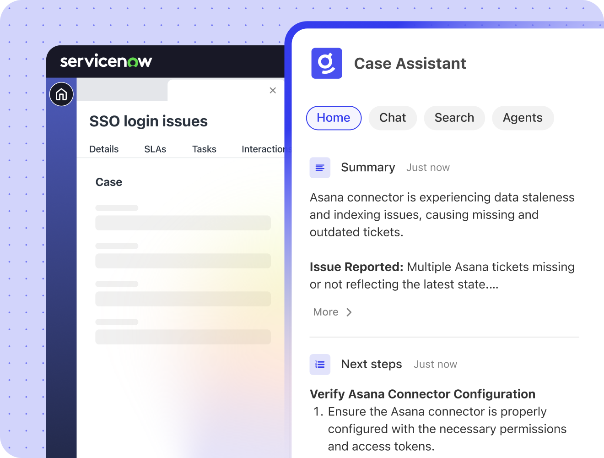Screen dimensions: 604x458
Task: Click the inactive gray tab beside the SSO tab
Action: 122,90
